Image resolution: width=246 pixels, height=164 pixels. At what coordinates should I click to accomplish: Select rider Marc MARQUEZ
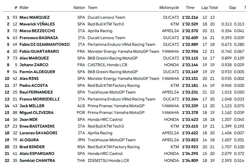(35, 17)
